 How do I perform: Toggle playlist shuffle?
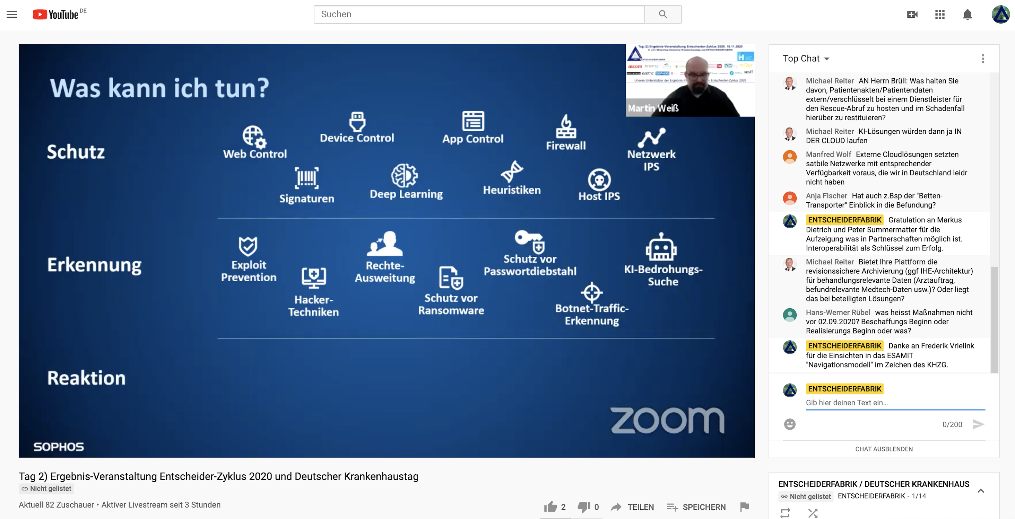(813, 513)
